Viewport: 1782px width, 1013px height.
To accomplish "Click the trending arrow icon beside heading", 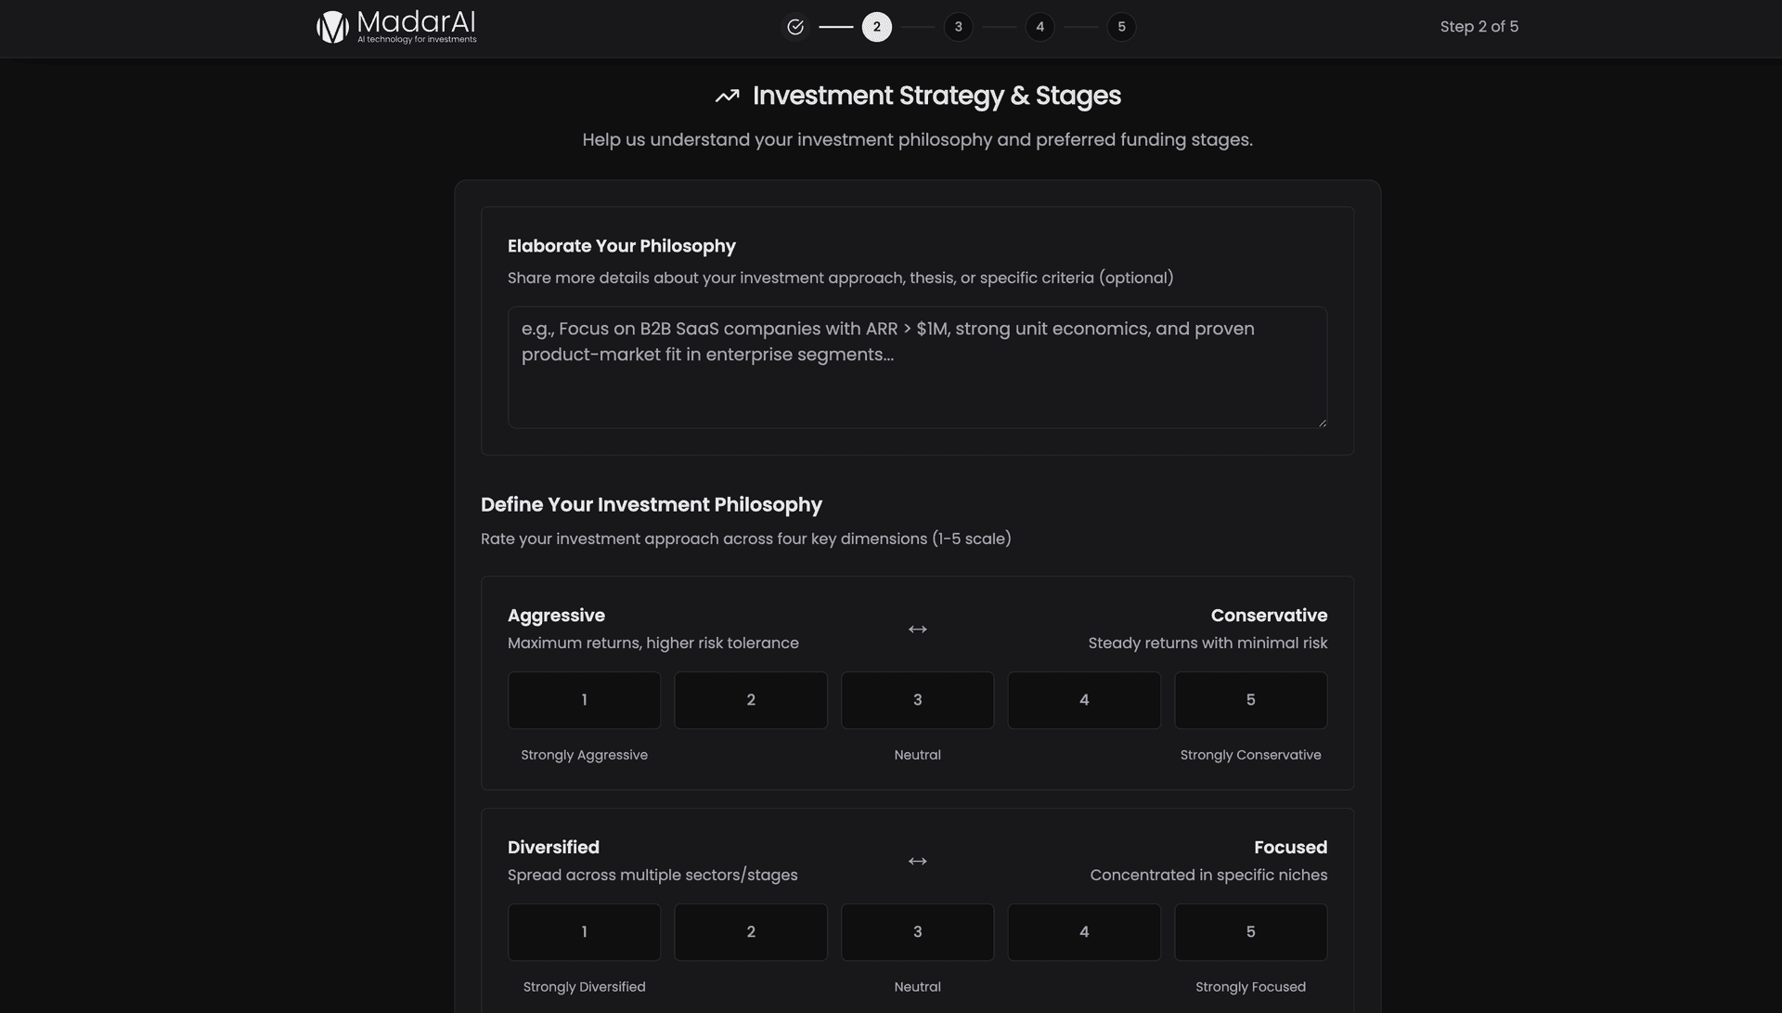I will [x=728, y=96].
